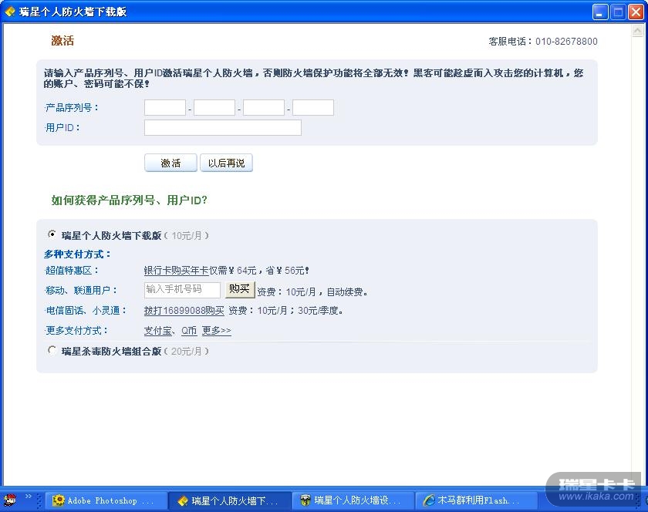This screenshot has width=648, height=512.
Task: Click the 用户ID input field
Action: tap(223, 128)
